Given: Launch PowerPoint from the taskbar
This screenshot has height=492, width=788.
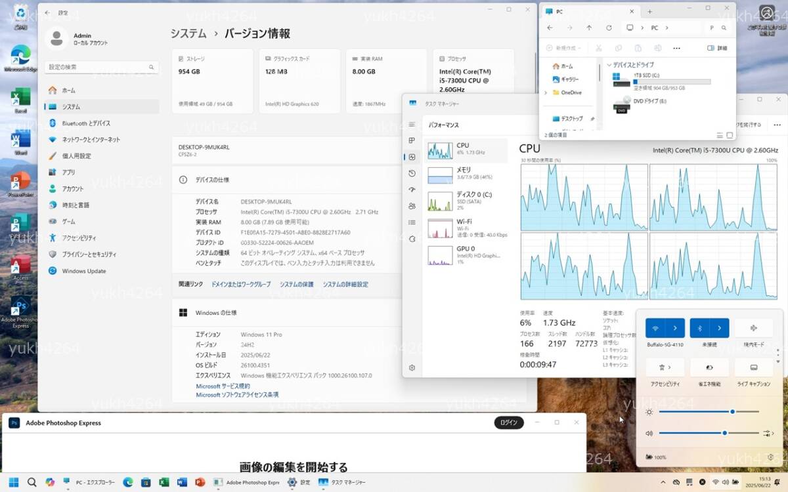Looking at the screenshot, I should point(200,482).
